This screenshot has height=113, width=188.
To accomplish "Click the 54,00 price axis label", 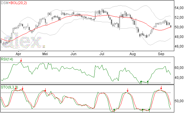I will tap(179, 8).
